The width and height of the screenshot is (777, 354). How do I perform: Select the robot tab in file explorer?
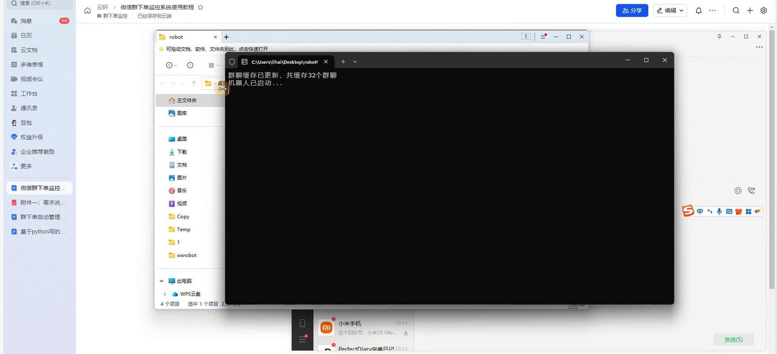pyautogui.click(x=187, y=37)
